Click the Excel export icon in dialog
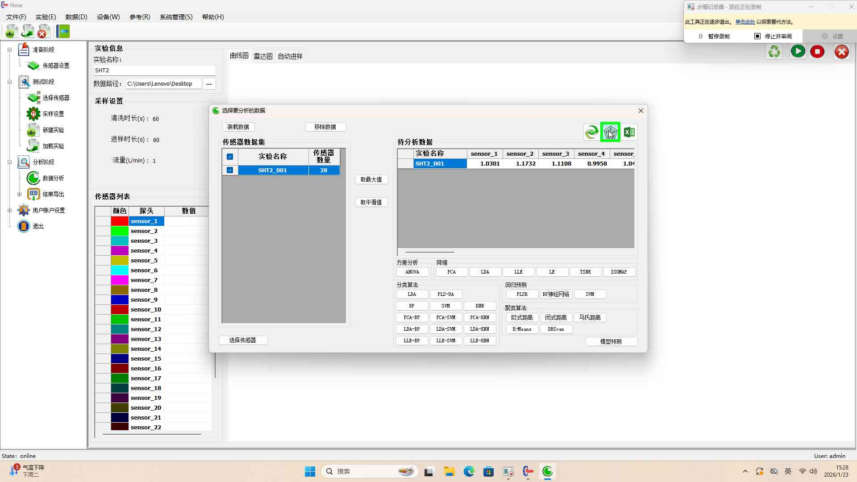This screenshot has width=857, height=482. tap(629, 132)
